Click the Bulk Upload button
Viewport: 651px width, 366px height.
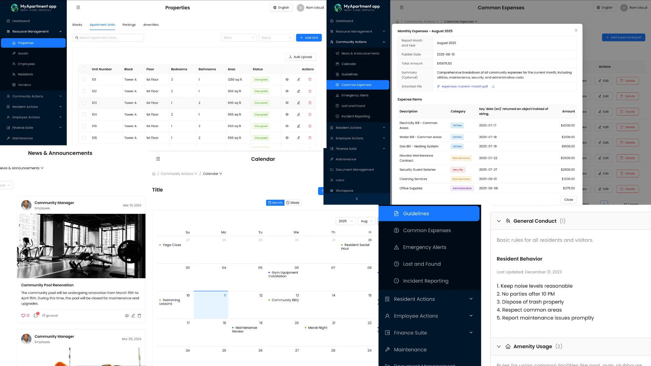300,57
